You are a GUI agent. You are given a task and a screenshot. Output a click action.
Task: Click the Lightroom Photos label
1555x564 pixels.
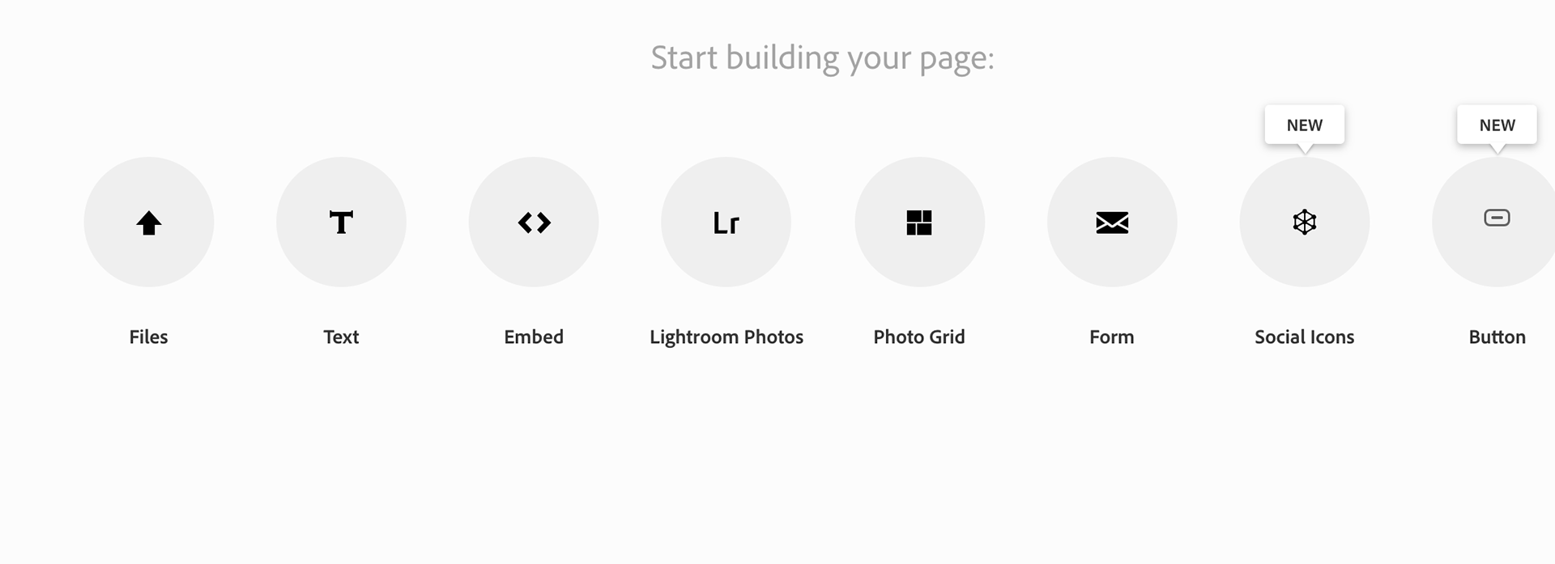(726, 337)
